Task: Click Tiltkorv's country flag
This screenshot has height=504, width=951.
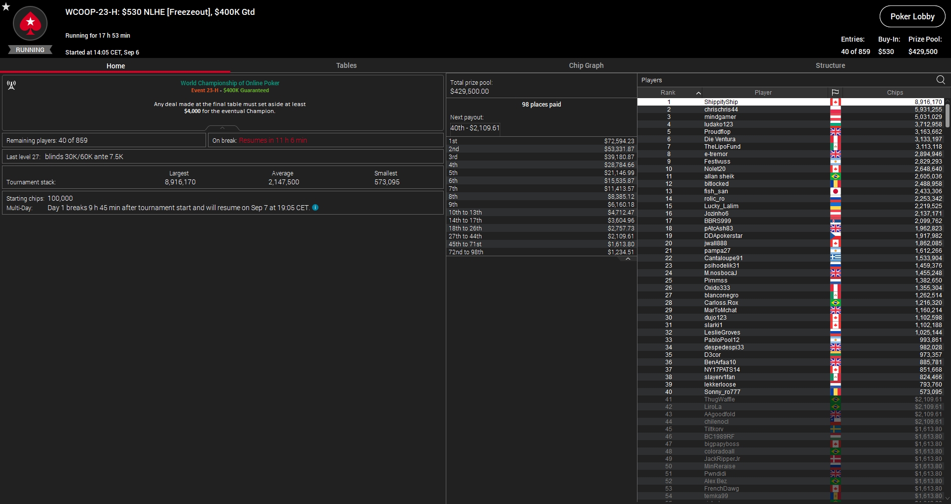Action: tap(836, 429)
